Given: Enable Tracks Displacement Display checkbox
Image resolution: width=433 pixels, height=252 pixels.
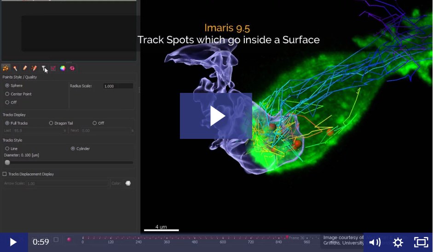Looking at the screenshot, I should tap(5, 174).
